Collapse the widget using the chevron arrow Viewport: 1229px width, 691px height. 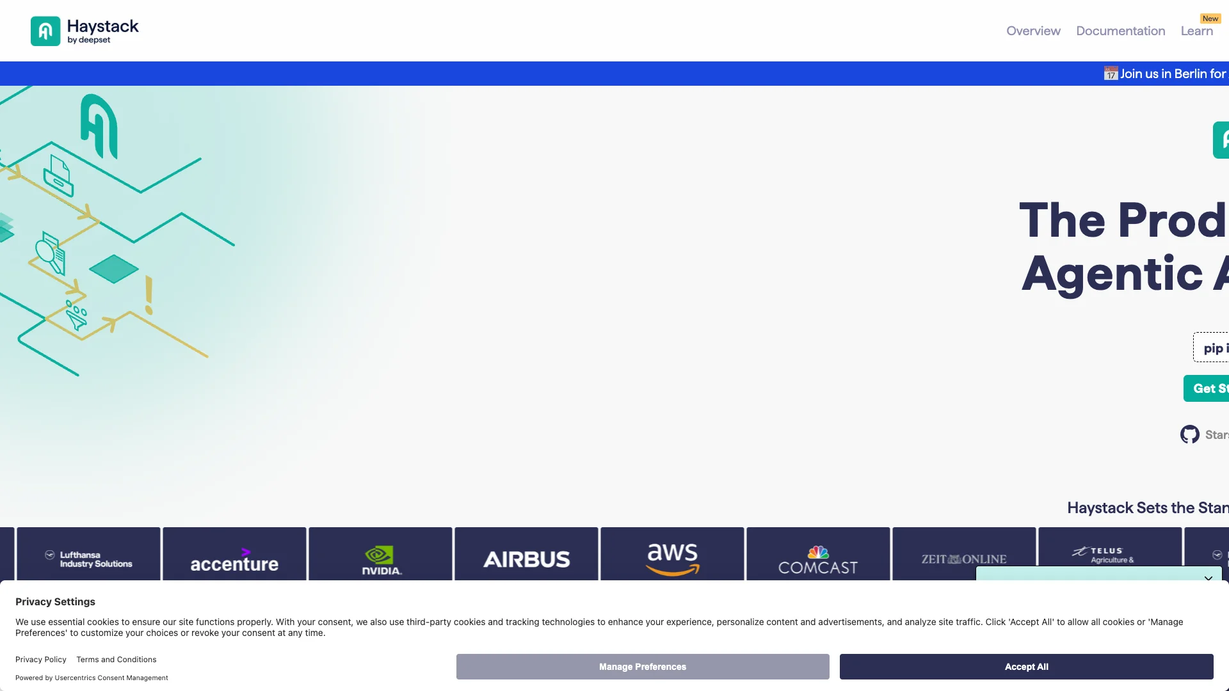[x=1208, y=578]
